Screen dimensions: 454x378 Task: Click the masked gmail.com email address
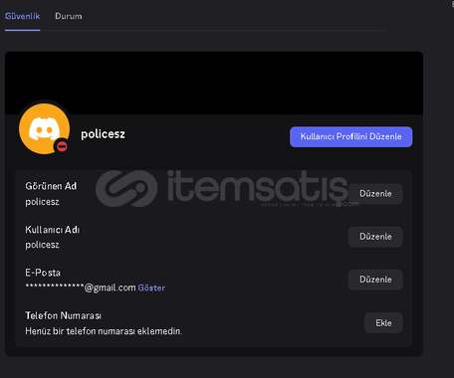click(81, 287)
